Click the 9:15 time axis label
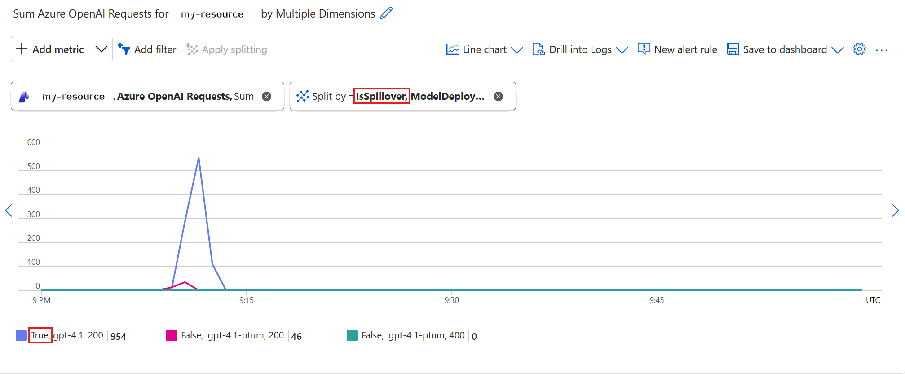Image resolution: width=905 pixels, height=374 pixels. coord(246,300)
